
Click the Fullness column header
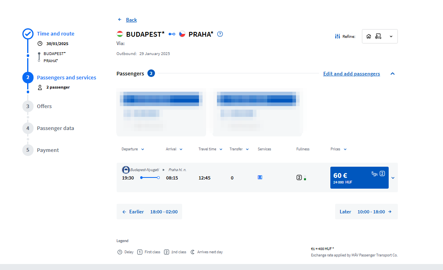click(303, 149)
